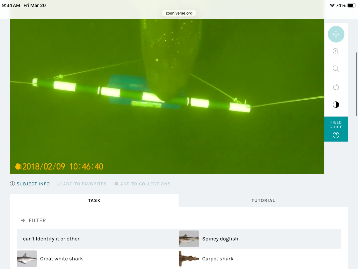Open Subject Info details
Viewport: 358px width, 269px height.
coord(30,184)
